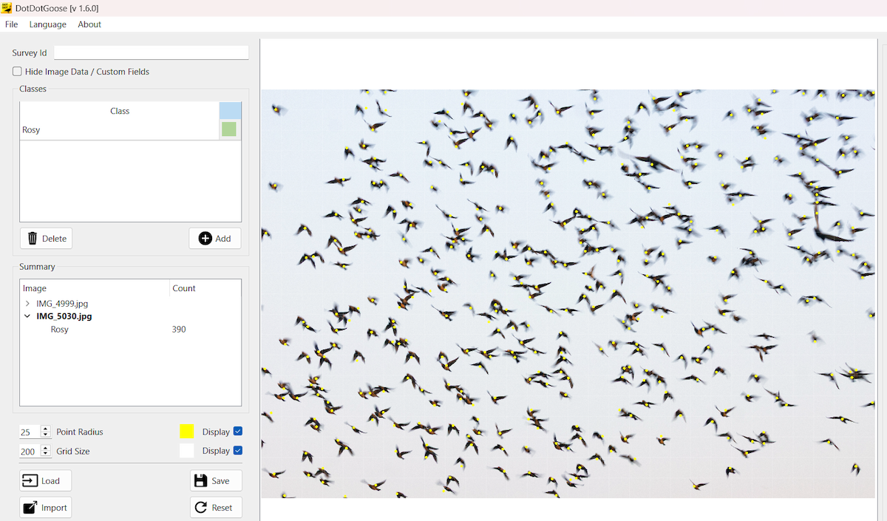Click the floppy disk Save icon
The height and width of the screenshot is (521, 887).
200,480
